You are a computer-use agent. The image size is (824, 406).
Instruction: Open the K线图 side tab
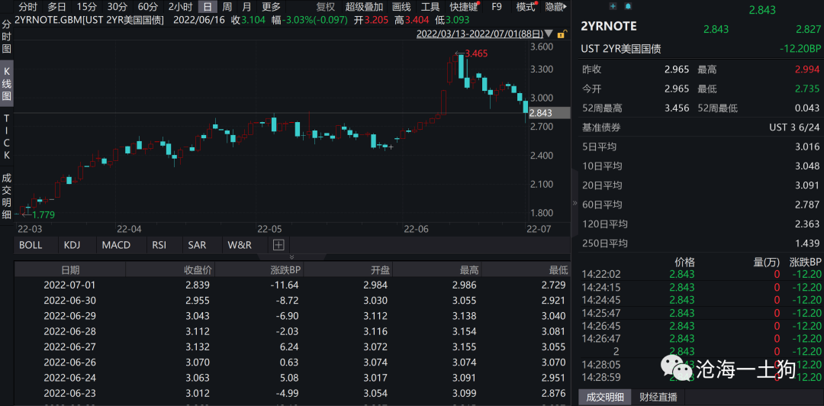click(x=7, y=84)
